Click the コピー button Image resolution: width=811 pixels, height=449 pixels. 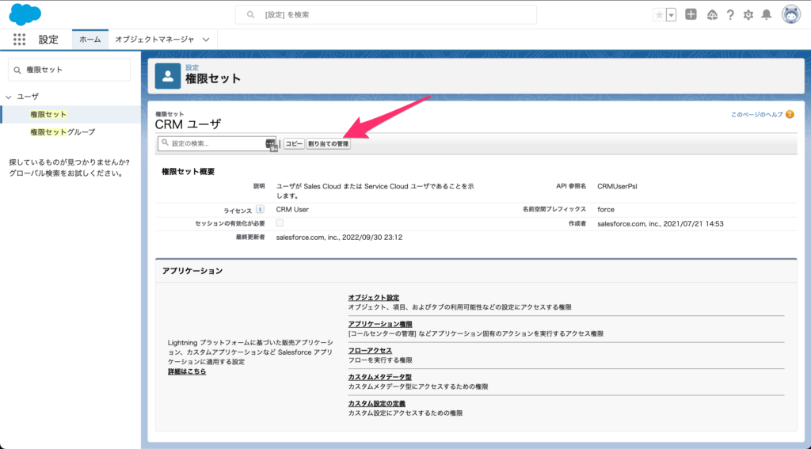point(294,143)
